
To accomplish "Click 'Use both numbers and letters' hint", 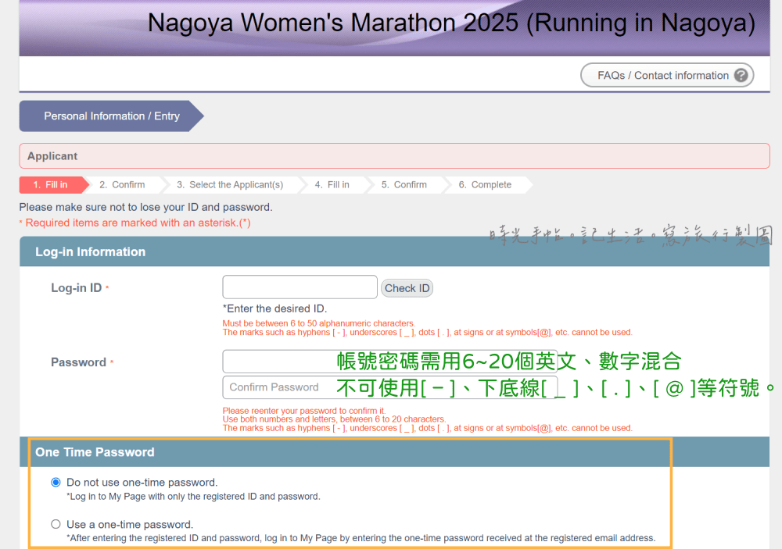I will 334,419.
